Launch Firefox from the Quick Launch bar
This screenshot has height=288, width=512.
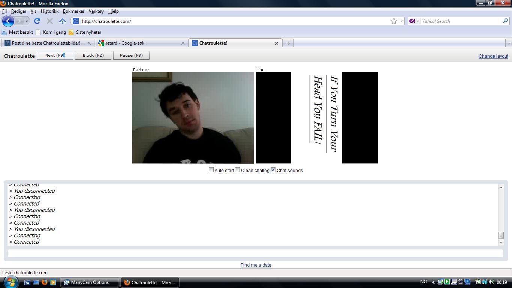pyautogui.click(x=45, y=282)
